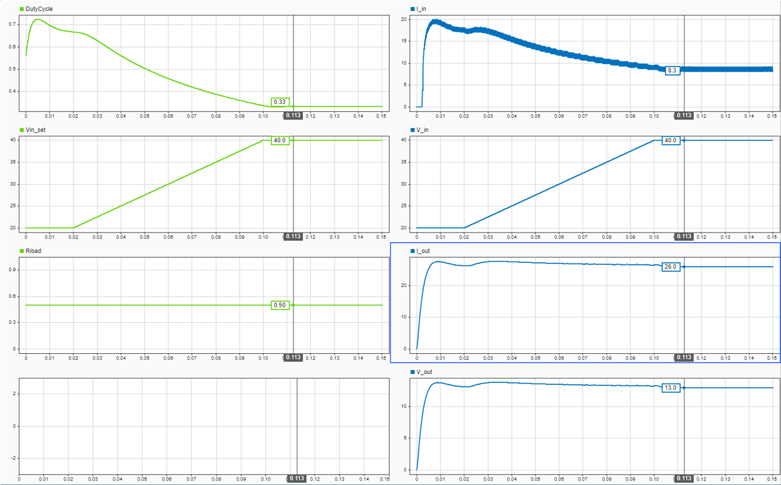Viewport: 781px width, 485px height.
Task: Select the I_in legend label text
Action: (x=420, y=8)
